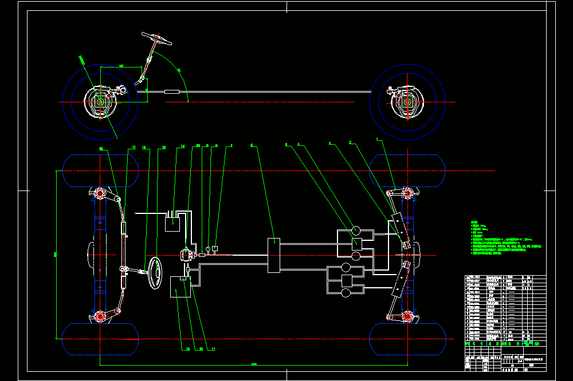The image size is (573, 381).
Task: Select the top-left tire outline in plan view
Action: [x=100, y=171]
